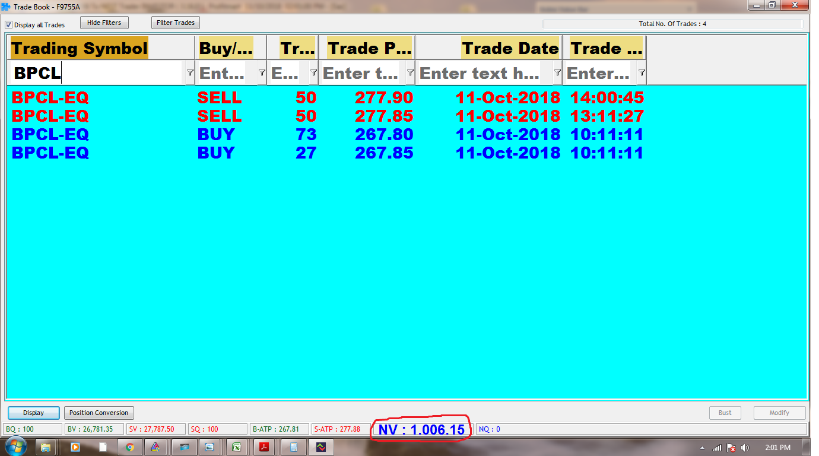Open the volume speaker tray icon
Viewport: 819px width, 456px height.
click(745, 448)
